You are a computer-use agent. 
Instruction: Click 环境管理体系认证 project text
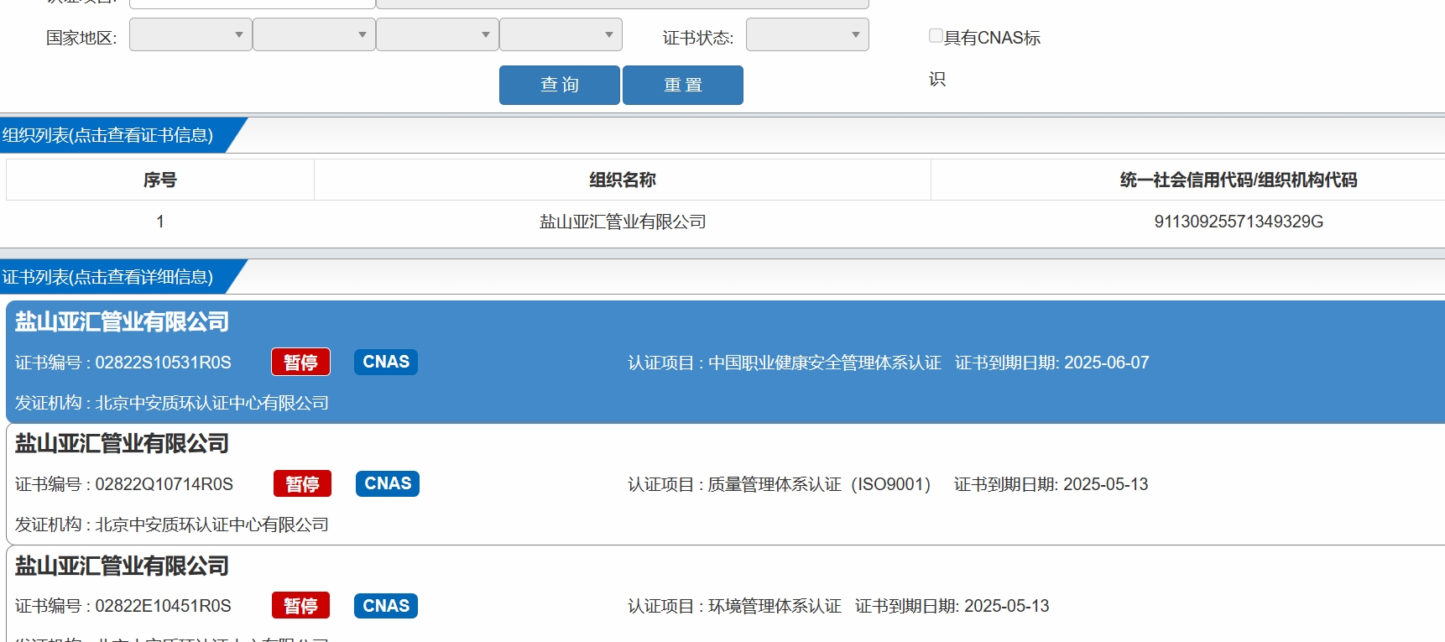(x=775, y=606)
